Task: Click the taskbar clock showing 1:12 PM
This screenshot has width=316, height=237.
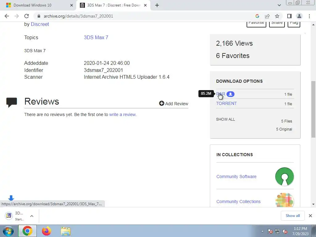Action: click(300, 231)
